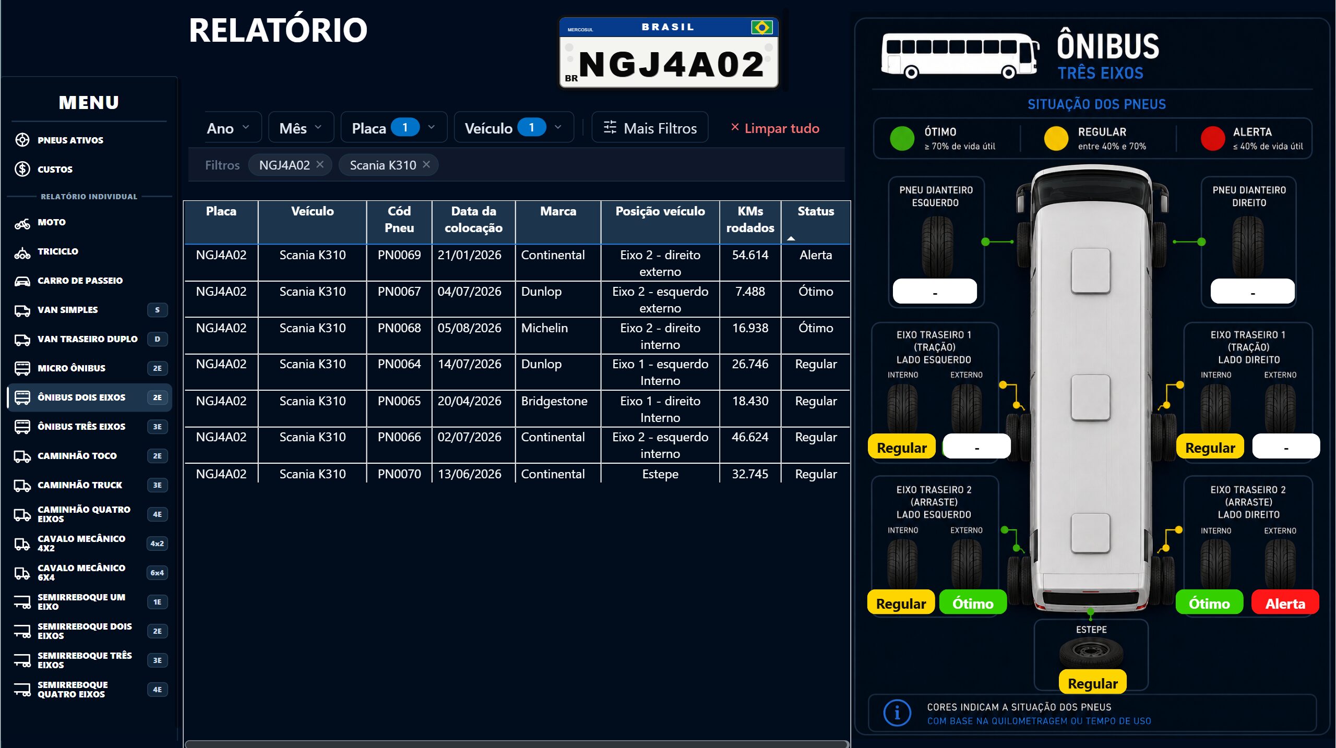
Task: Click the horizontal scrollbar under the table
Action: 517,744
